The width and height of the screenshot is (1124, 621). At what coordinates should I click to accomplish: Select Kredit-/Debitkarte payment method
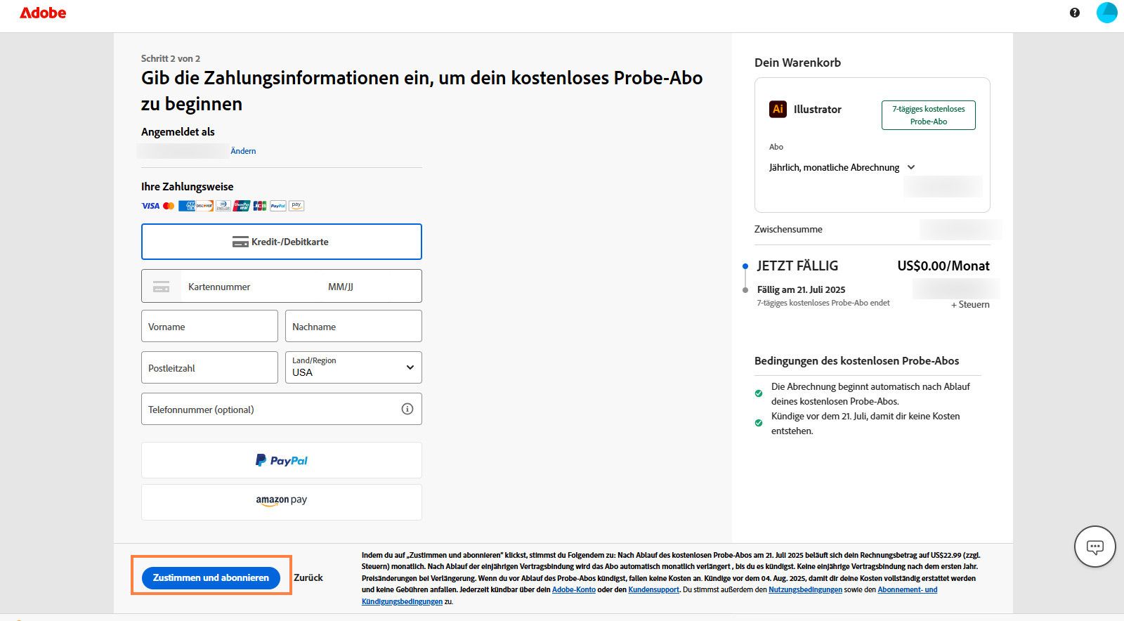tap(281, 242)
